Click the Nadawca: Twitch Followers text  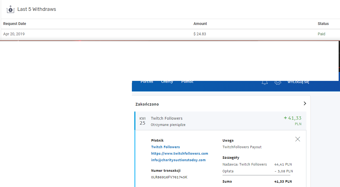(x=245, y=164)
